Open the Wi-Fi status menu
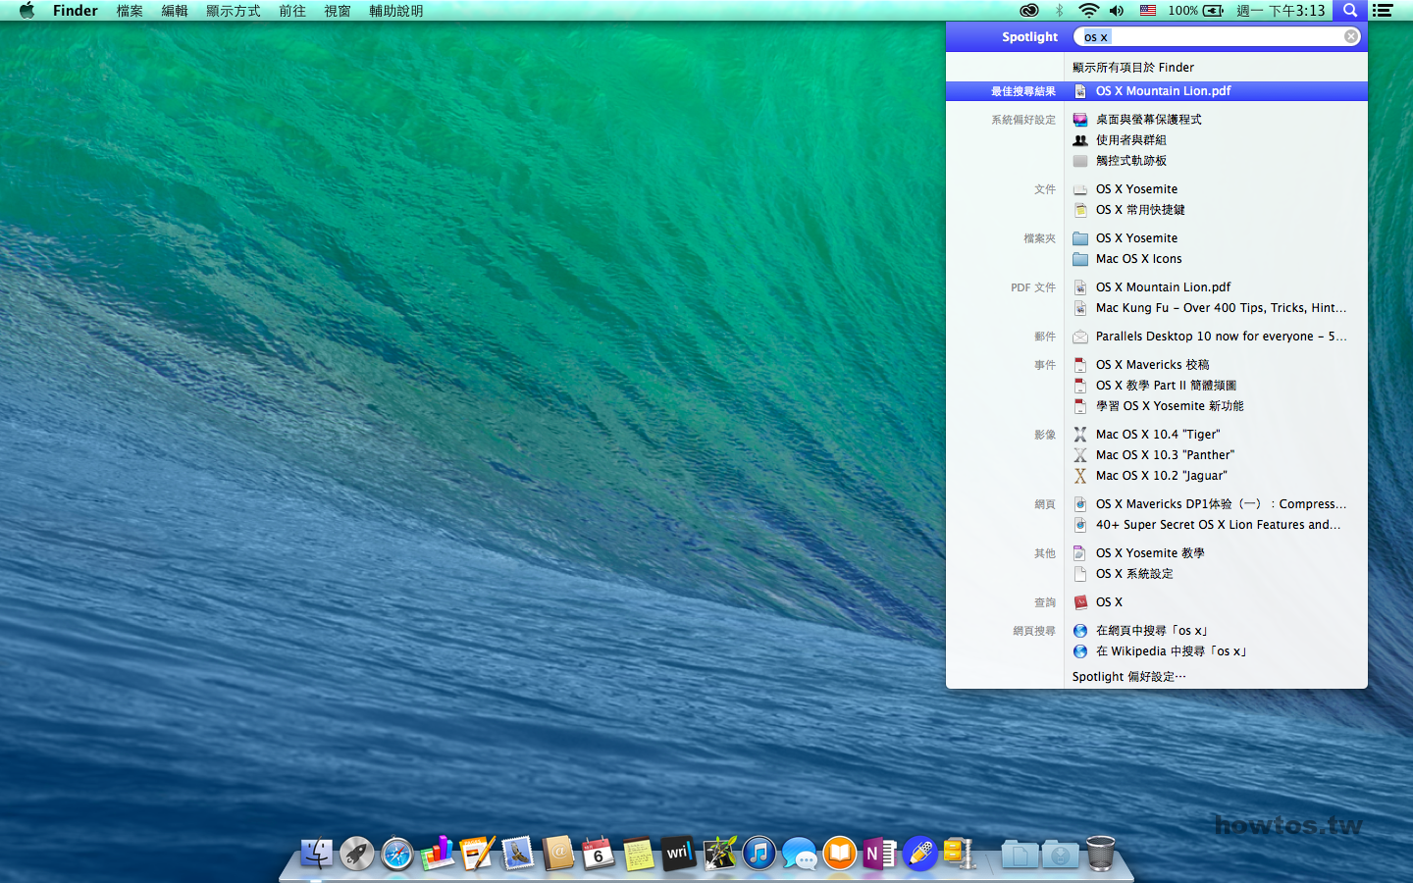1413x883 pixels. (x=1088, y=11)
